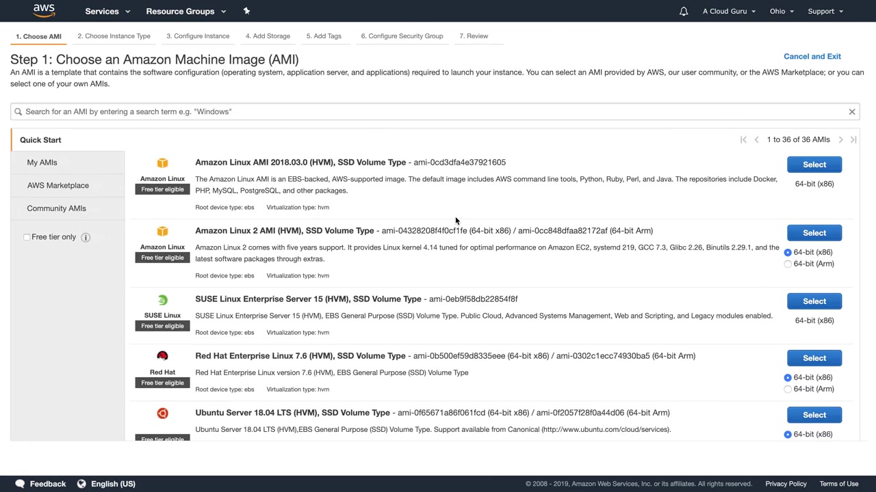Click the SUSE Linux chameleon icon
876x492 pixels.
162,299
